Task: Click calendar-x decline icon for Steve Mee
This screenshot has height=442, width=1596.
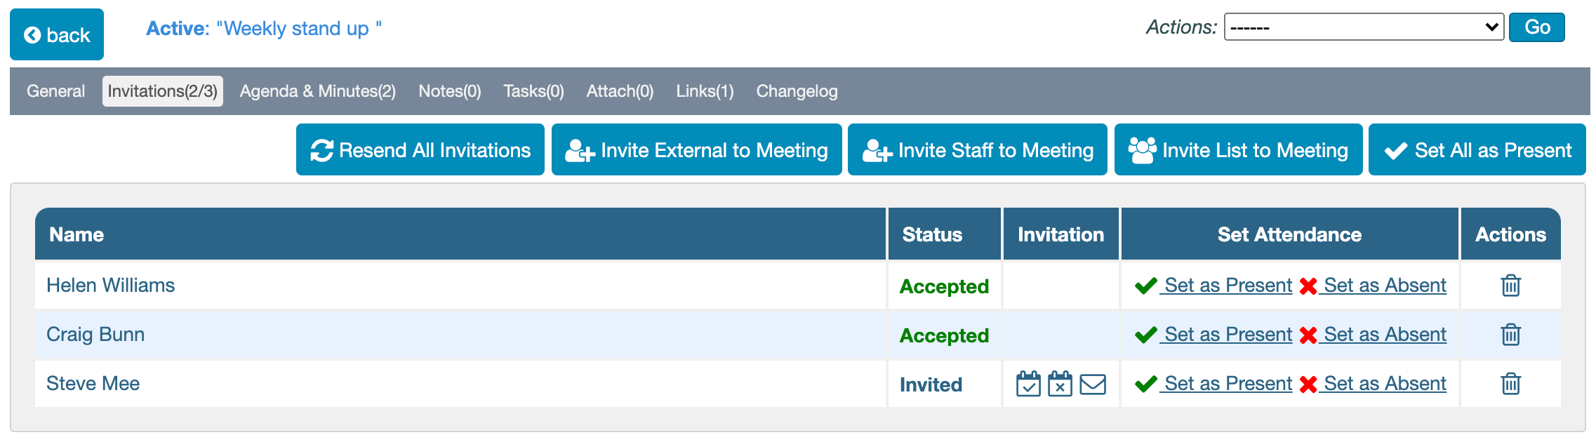Action: pyautogui.click(x=1060, y=384)
